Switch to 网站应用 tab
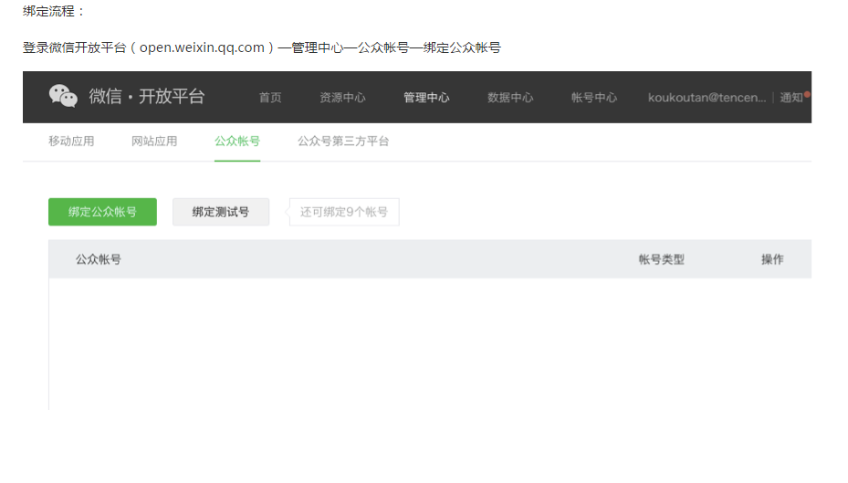 pyautogui.click(x=154, y=142)
